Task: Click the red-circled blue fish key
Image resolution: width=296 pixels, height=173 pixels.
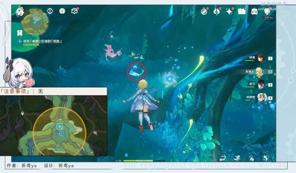Action: pos(136,71)
